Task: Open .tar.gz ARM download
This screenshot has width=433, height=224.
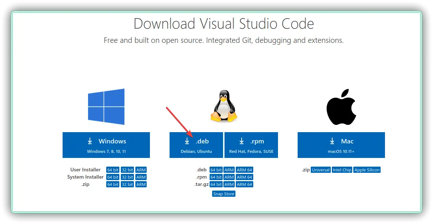Action: point(229,184)
